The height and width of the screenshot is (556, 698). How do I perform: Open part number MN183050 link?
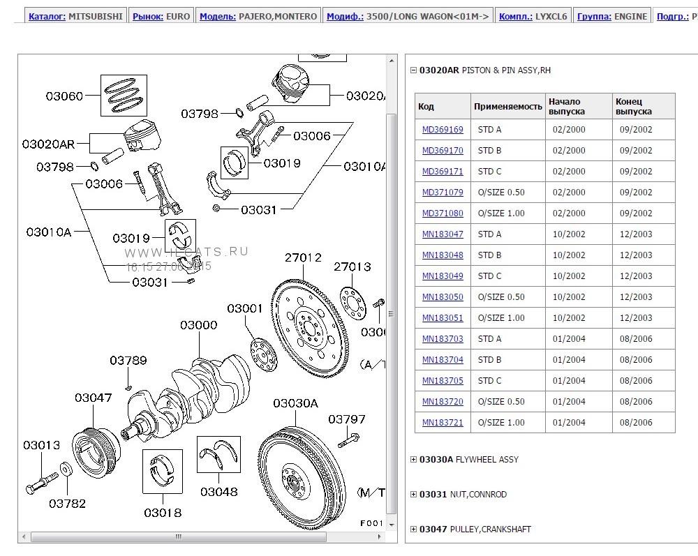coord(443,297)
